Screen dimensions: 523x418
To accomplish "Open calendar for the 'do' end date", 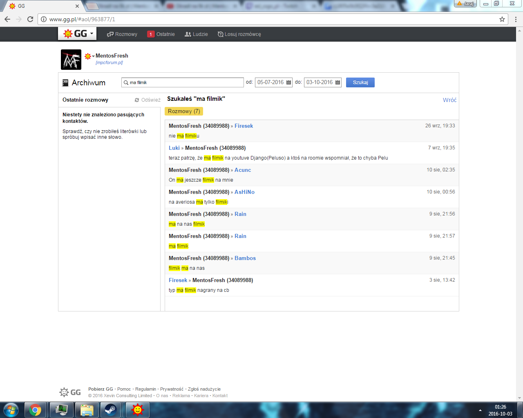I will [337, 82].
